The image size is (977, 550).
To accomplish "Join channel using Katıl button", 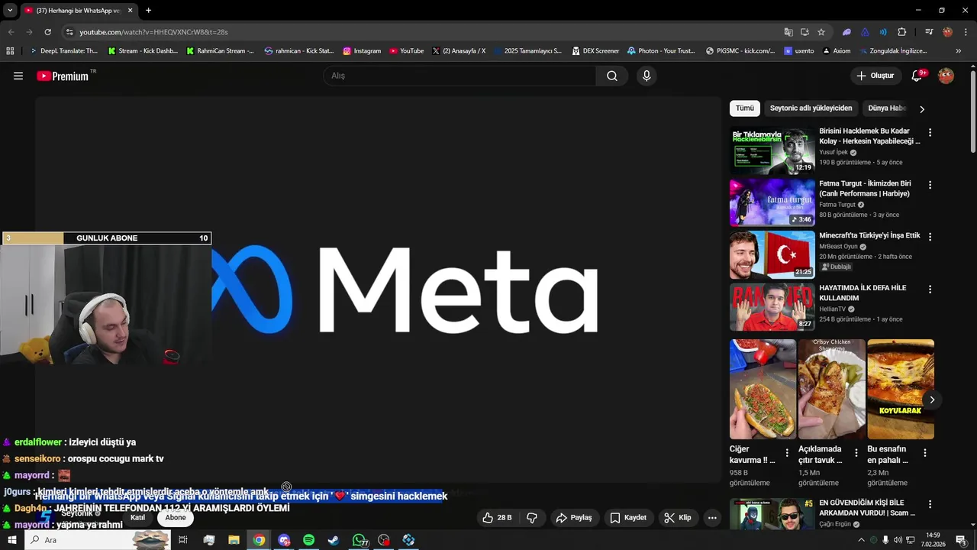I will coord(137,518).
